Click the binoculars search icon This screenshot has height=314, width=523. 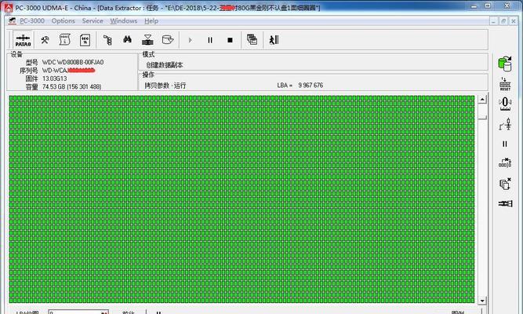[x=127, y=40]
